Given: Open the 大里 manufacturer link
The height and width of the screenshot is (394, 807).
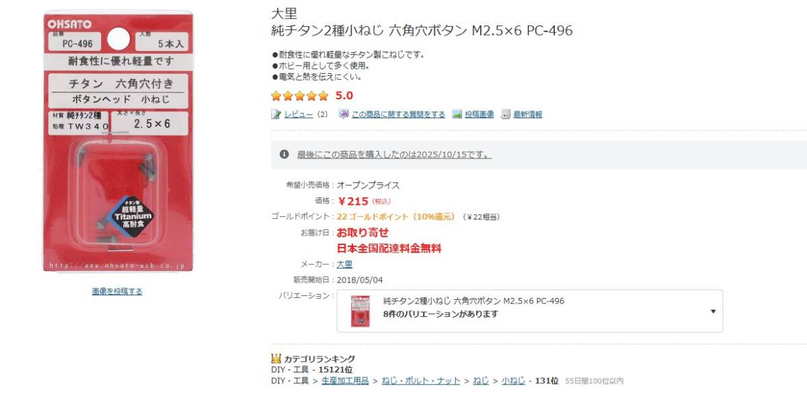Looking at the screenshot, I should (344, 264).
